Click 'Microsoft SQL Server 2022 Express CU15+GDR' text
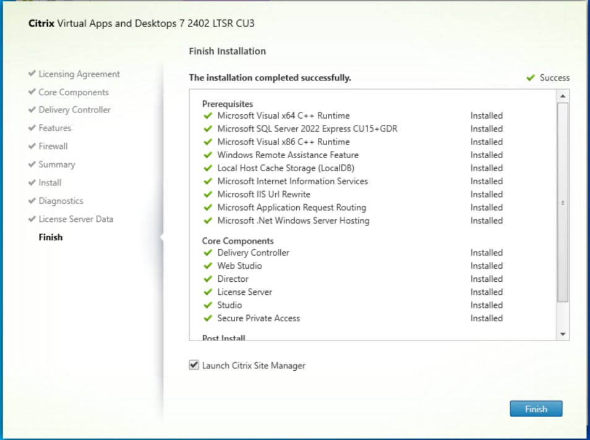The width and height of the screenshot is (590, 440). coord(307,129)
